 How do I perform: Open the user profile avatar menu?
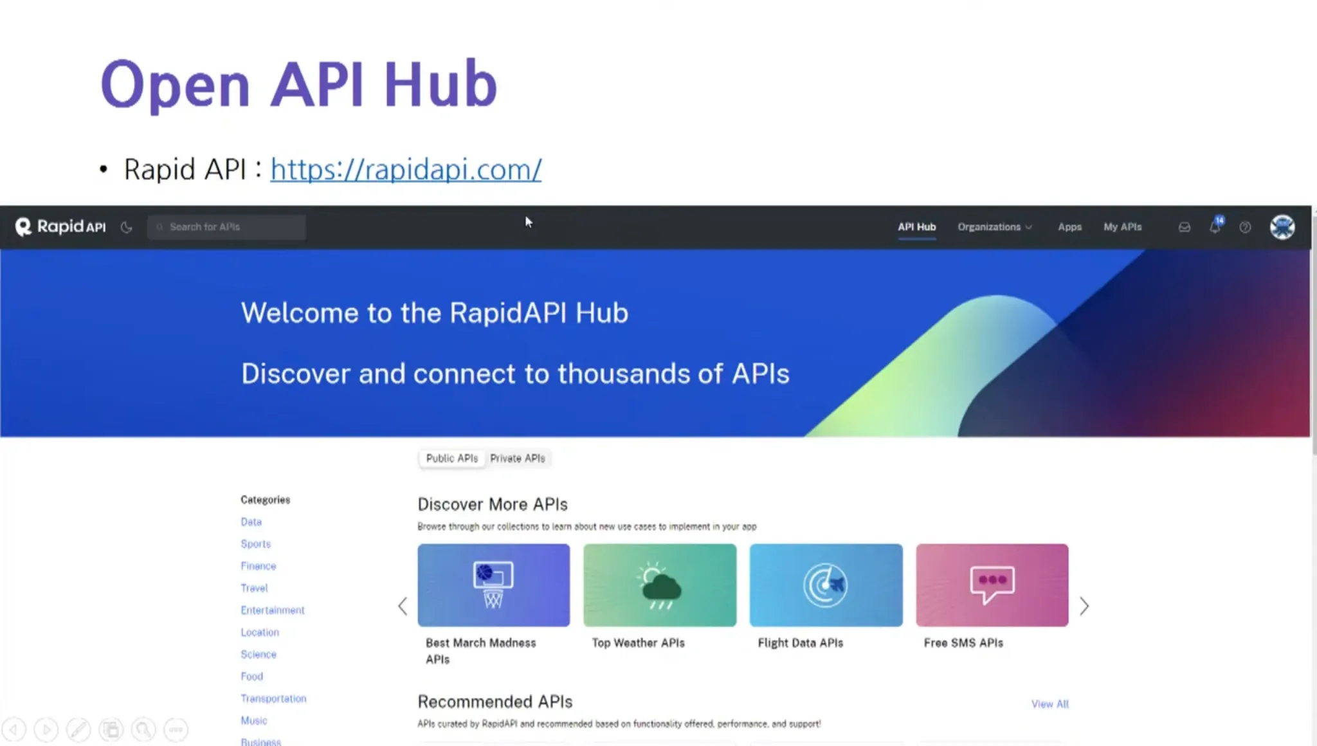click(x=1282, y=227)
